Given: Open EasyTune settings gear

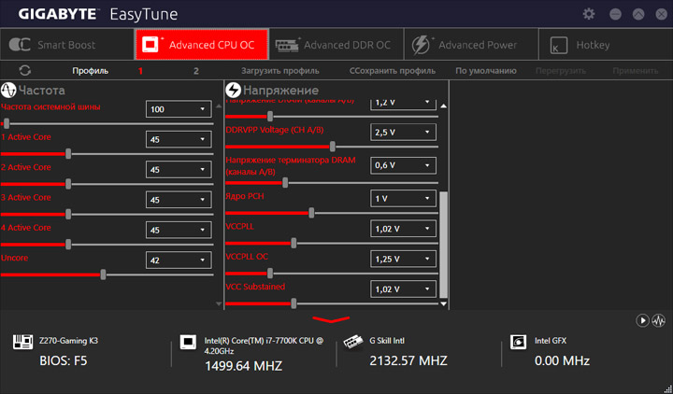Looking at the screenshot, I should (589, 14).
